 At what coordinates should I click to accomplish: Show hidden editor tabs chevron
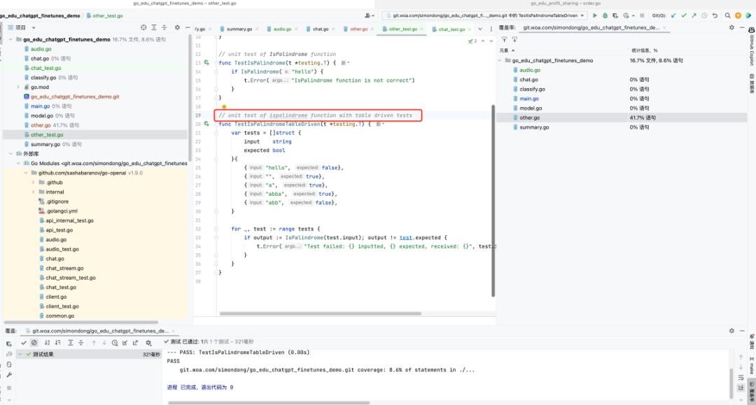(480, 29)
